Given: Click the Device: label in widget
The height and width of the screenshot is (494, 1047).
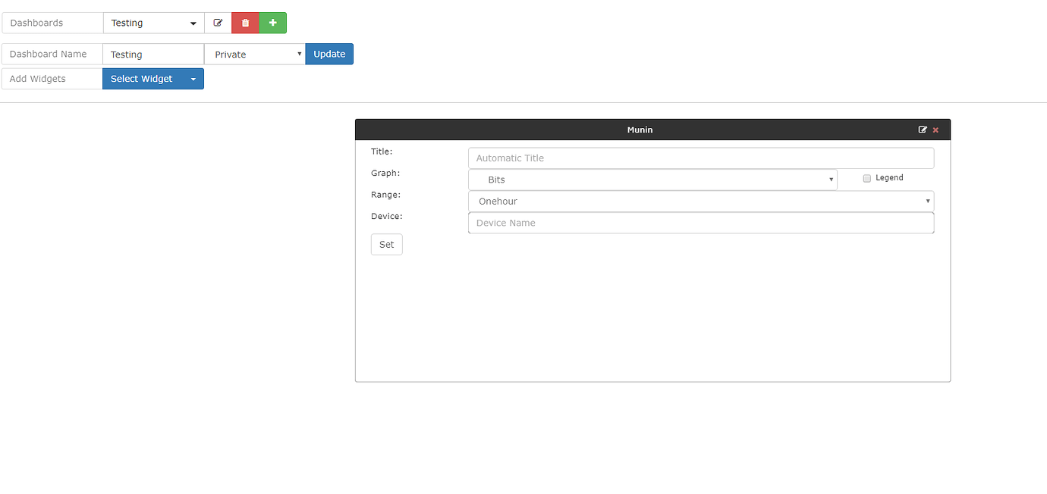Looking at the screenshot, I should point(387,216).
